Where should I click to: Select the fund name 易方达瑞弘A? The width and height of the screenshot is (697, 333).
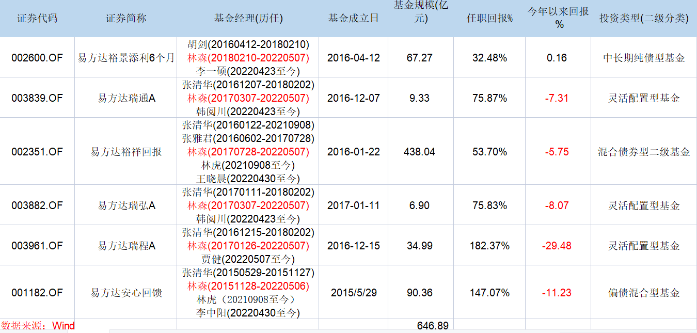[126, 205]
